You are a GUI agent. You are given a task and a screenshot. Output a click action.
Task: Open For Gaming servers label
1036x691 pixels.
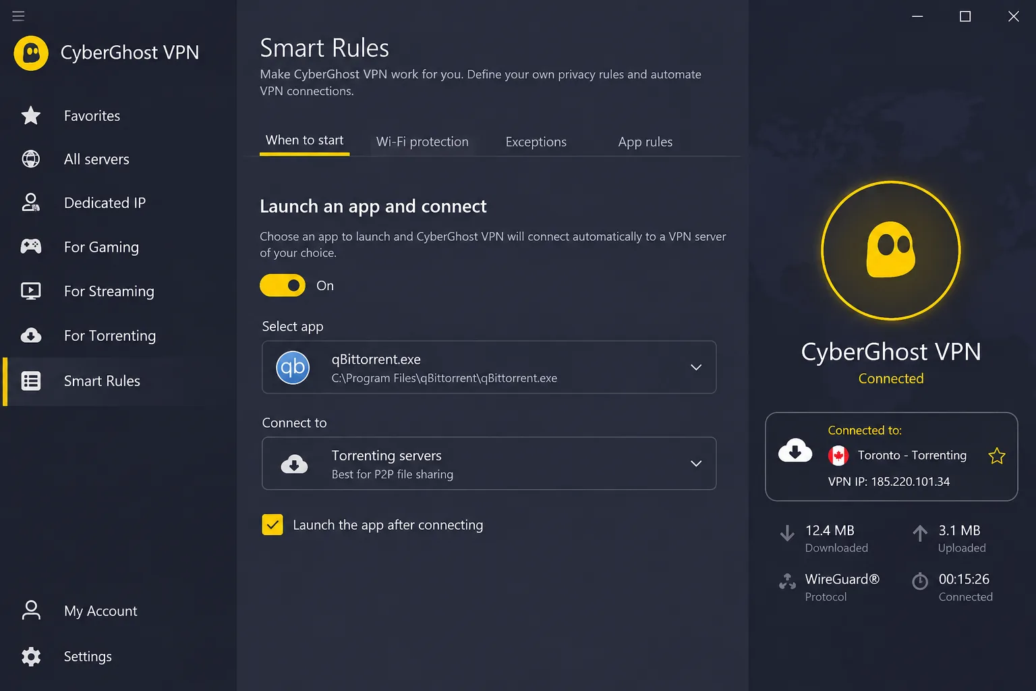(x=101, y=247)
